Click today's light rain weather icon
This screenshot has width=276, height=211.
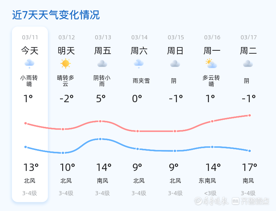[29, 64]
